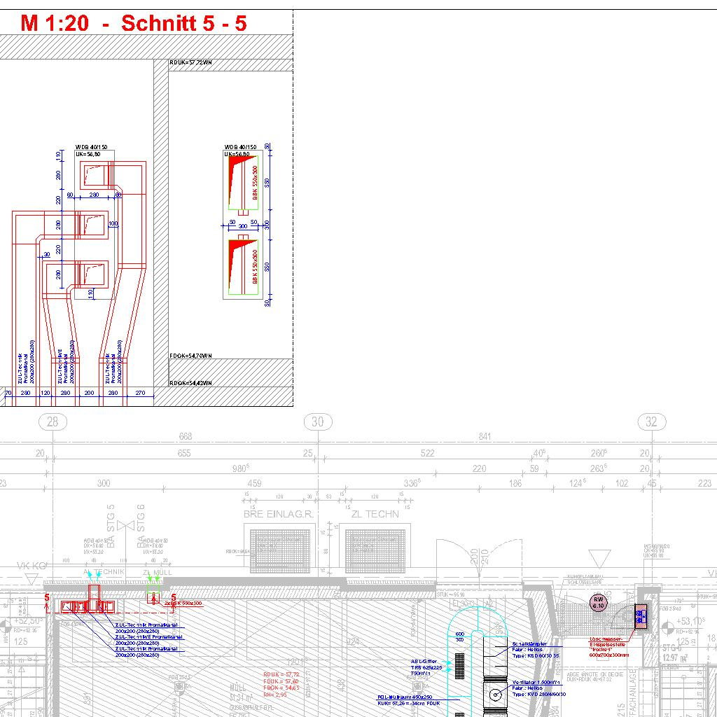Image resolution: width=717 pixels, height=717 pixels.
Task: Click the right section marker 5
Action: click(174, 597)
